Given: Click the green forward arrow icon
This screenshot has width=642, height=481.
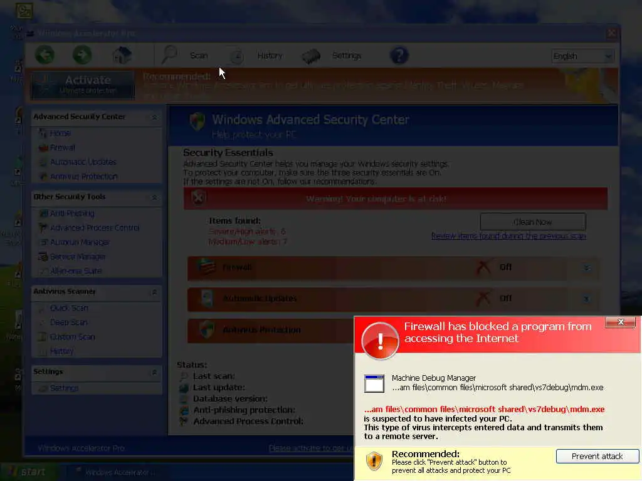Looking at the screenshot, I should [x=82, y=55].
